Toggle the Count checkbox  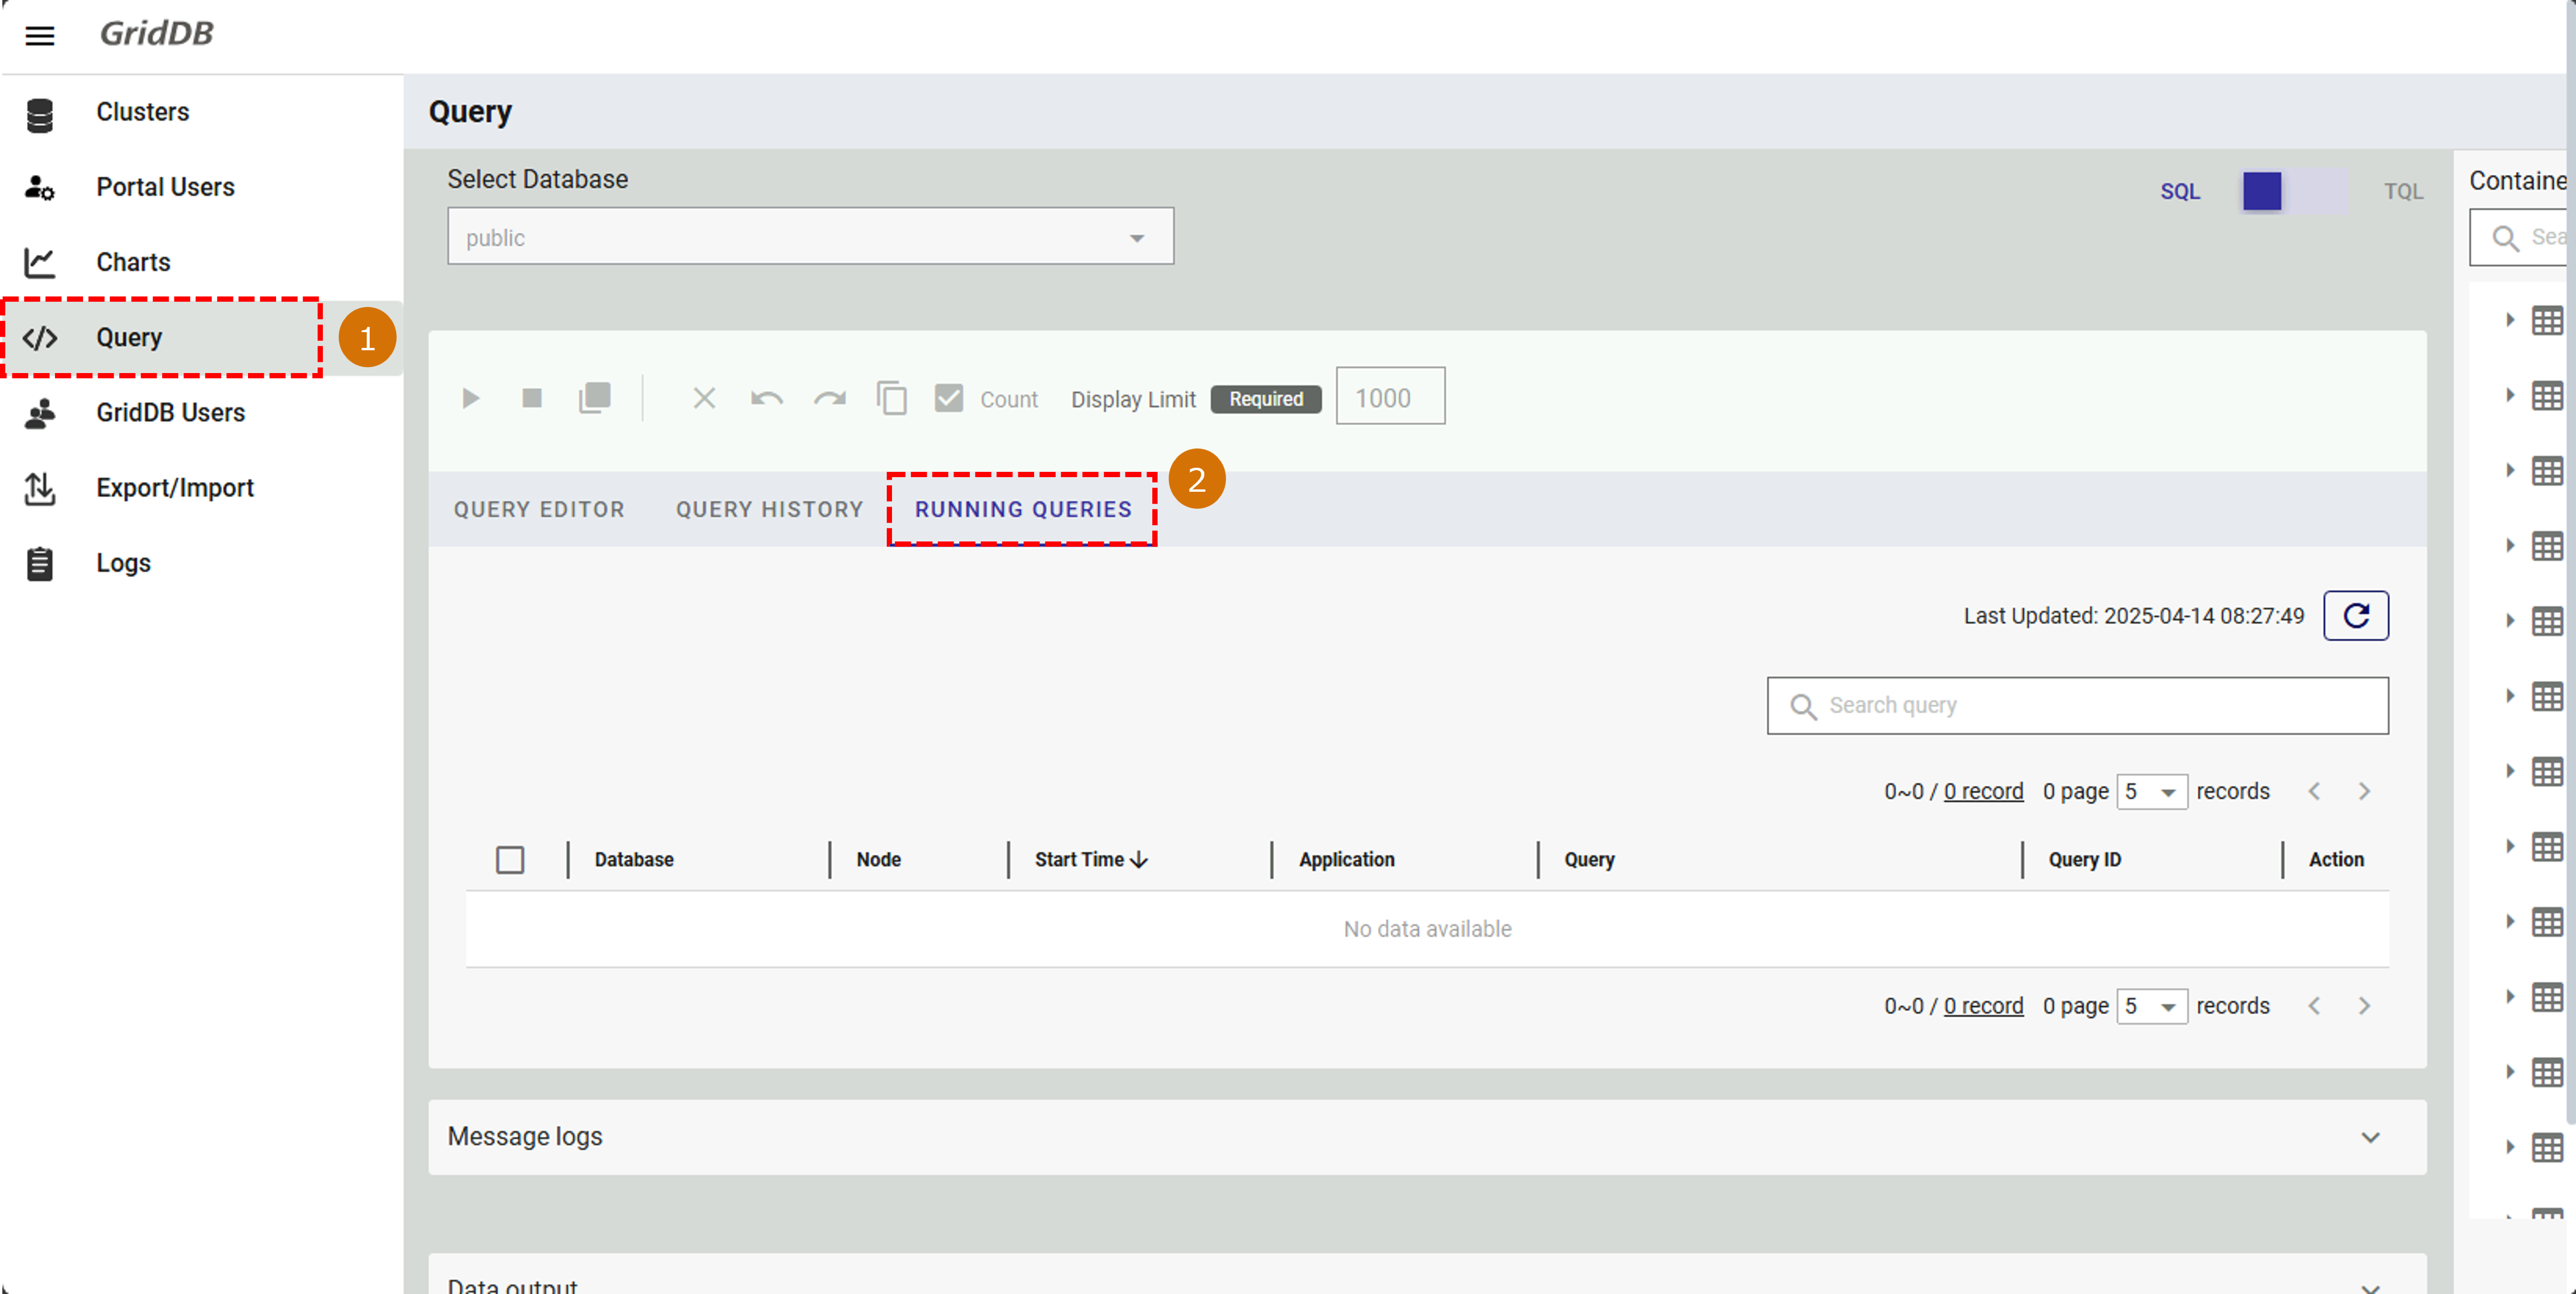[x=948, y=399]
